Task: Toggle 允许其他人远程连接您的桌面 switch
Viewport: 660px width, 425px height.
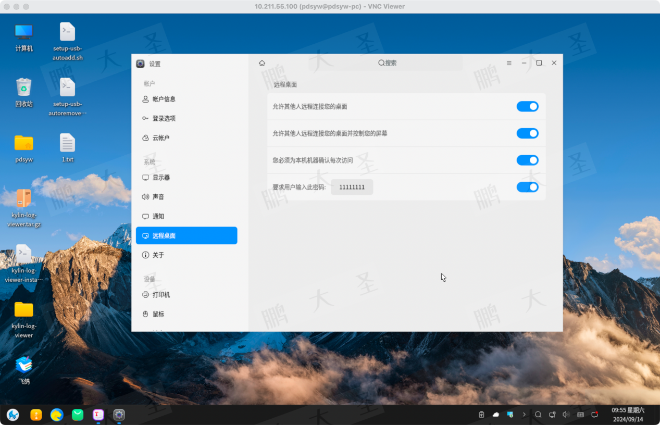Action: tap(527, 106)
